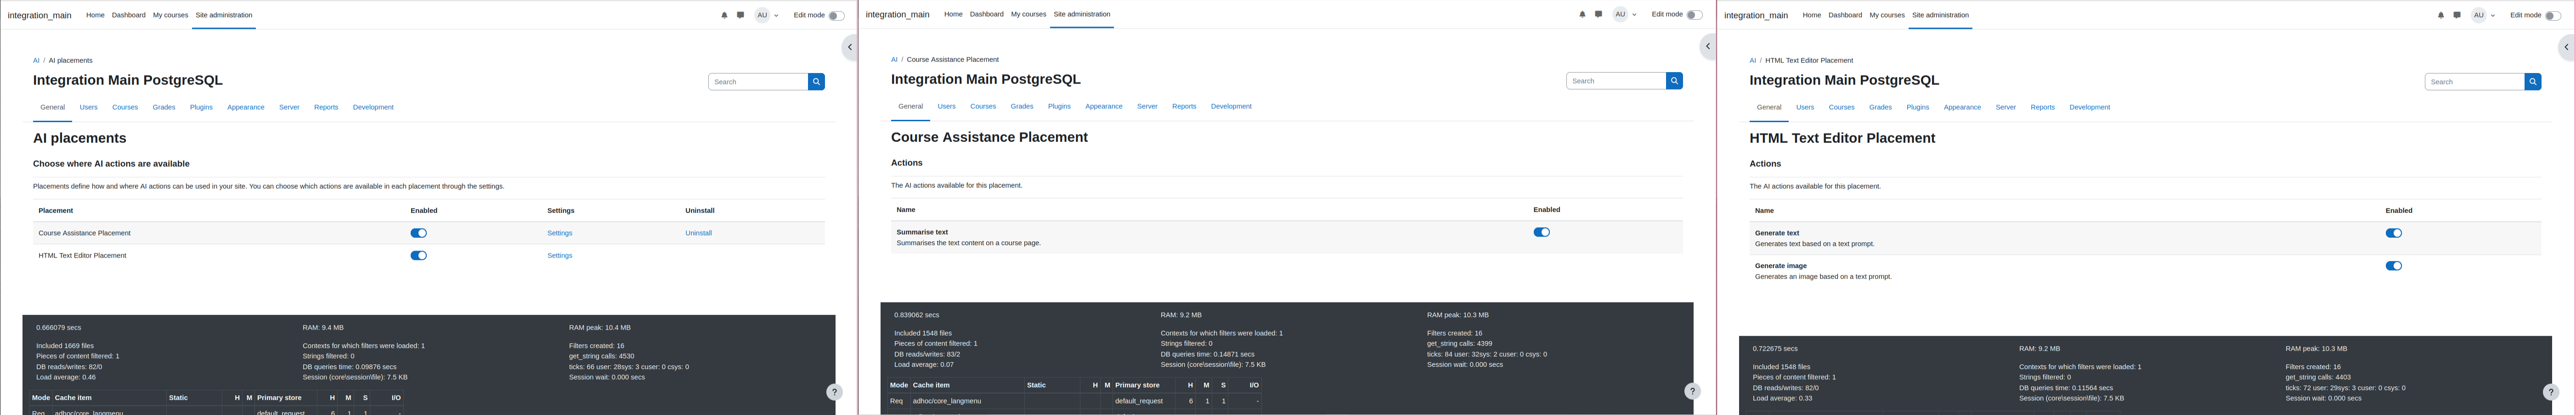Screen dimensions: 2576x415
Task: Open block drawer chevron on AI placements page
Action: pos(849,47)
